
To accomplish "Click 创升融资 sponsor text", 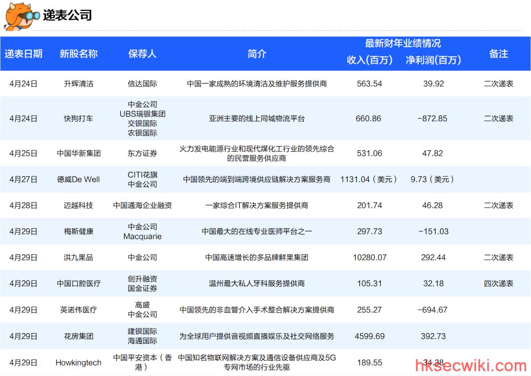I will 142,279.
